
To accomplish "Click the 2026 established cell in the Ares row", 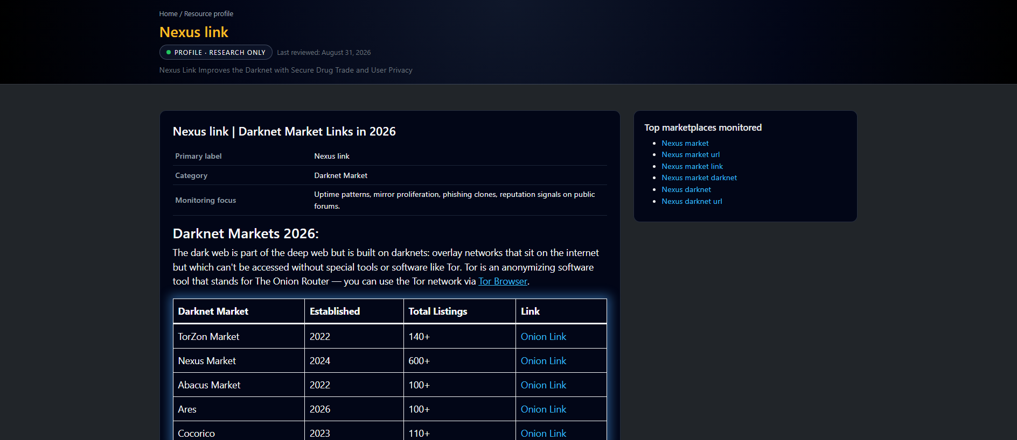I will (x=354, y=409).
